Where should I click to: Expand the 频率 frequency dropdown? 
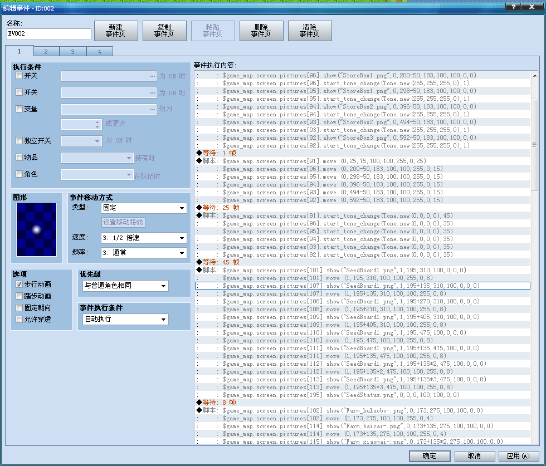pos(144,253)
